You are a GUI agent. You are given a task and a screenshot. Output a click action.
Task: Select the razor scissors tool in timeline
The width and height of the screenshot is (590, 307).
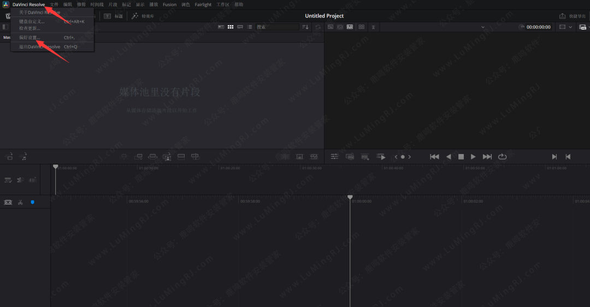coord(20,202)
